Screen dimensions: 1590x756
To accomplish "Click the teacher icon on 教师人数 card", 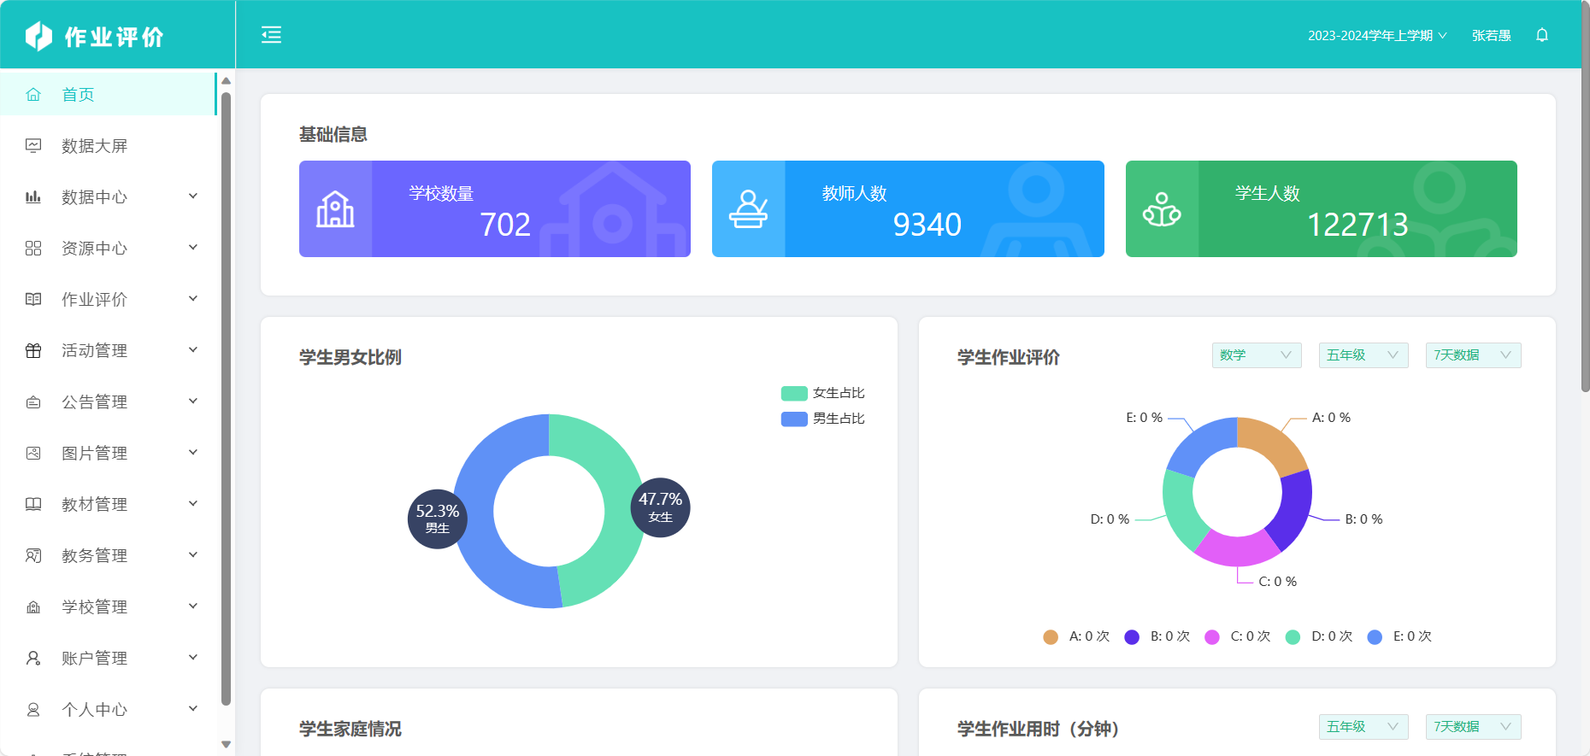I will point(748,209).
